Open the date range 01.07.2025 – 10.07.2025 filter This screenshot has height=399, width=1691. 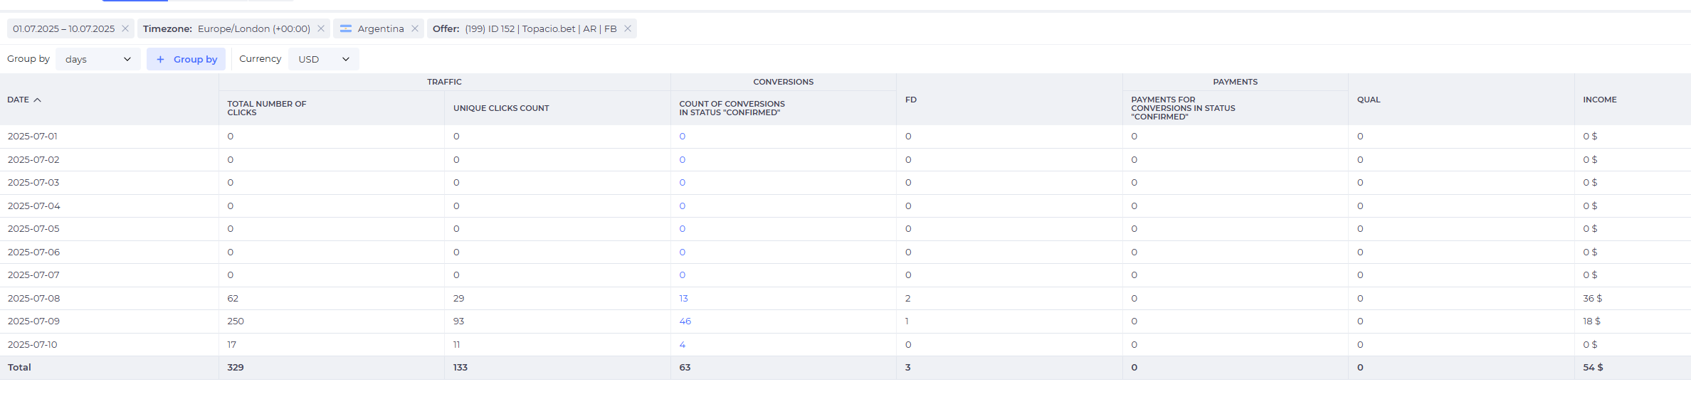(x=63, y=28)
